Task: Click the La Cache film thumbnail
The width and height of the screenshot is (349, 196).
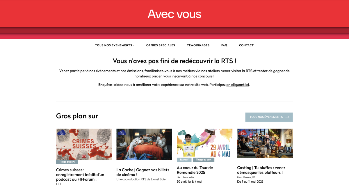Action: pos(144,144)
